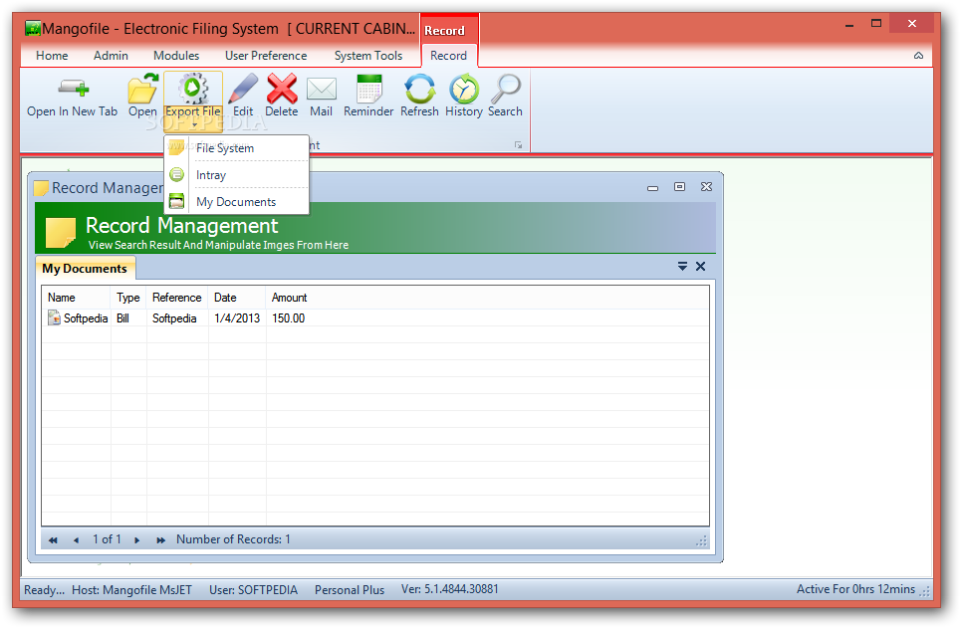Image resolution: width=961 pixels, height=628 pixels.
Task: Switch to the System Tools tab
Action: point(368,55)
